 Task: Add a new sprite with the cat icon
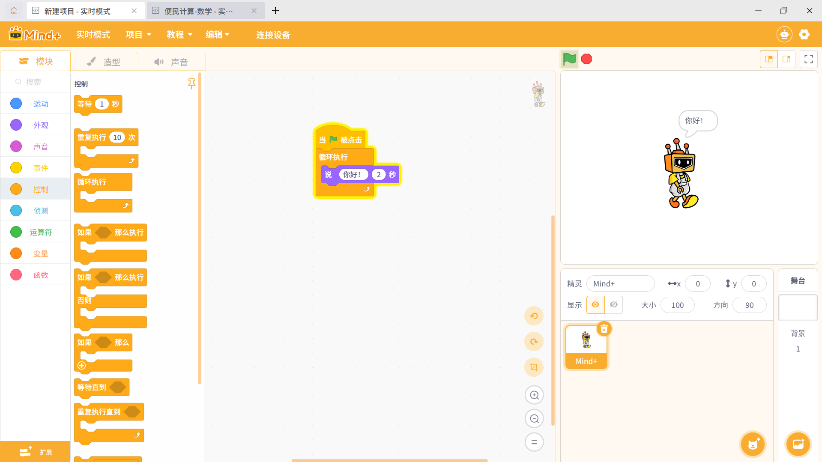(753, 444)
